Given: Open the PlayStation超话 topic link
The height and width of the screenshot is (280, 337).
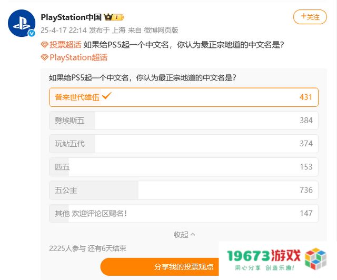Looking at the screenshot, I should [x=78, y=57].
